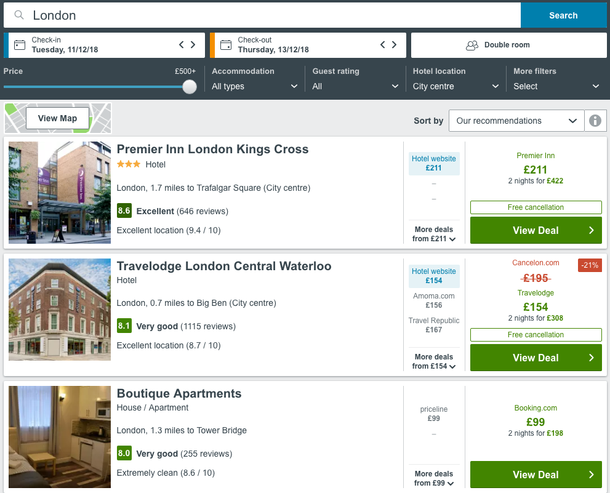Click the Search button
This screenshot has width=610, height=493.
[563, 15]
